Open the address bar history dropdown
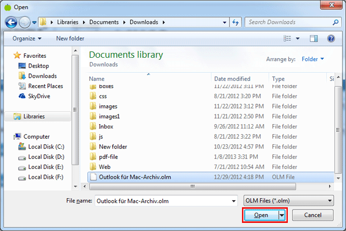 pos(224,22)
